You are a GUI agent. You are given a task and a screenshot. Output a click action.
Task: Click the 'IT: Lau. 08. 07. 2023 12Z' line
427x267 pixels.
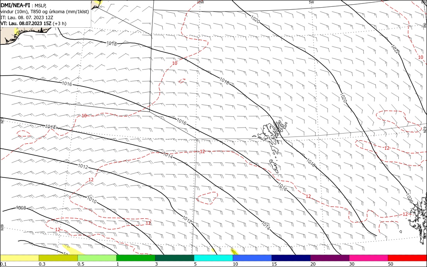click(x=27, y=17)
